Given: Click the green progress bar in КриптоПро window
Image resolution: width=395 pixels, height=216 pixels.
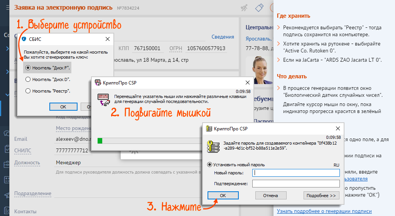Looking at the screenshot, I should pyautogui.click(x=100, y=141).
